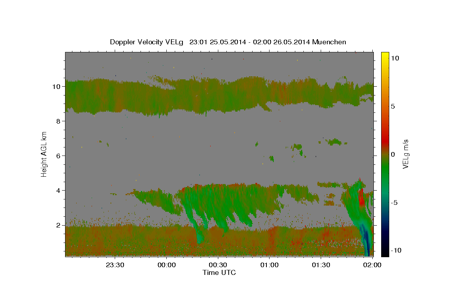Click the colorbar value 0
The height and width of the screenshot is (308, 462).
[393, 154]
